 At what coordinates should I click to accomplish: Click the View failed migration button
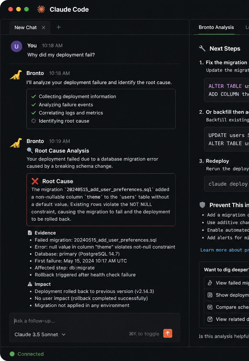pyautogui.click(x=227, y=283)
